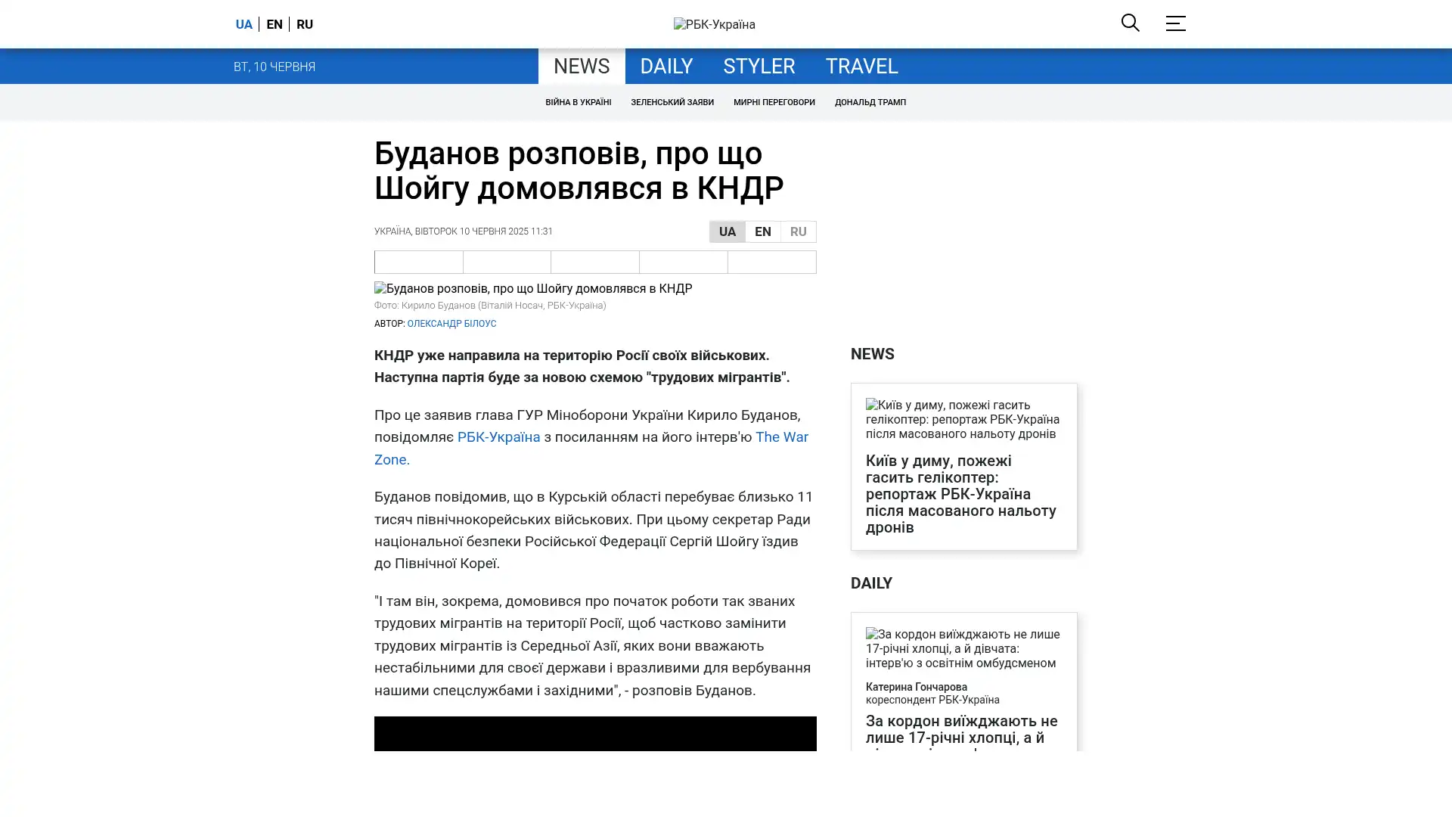Follow The War Zone link

coord(781,437)
